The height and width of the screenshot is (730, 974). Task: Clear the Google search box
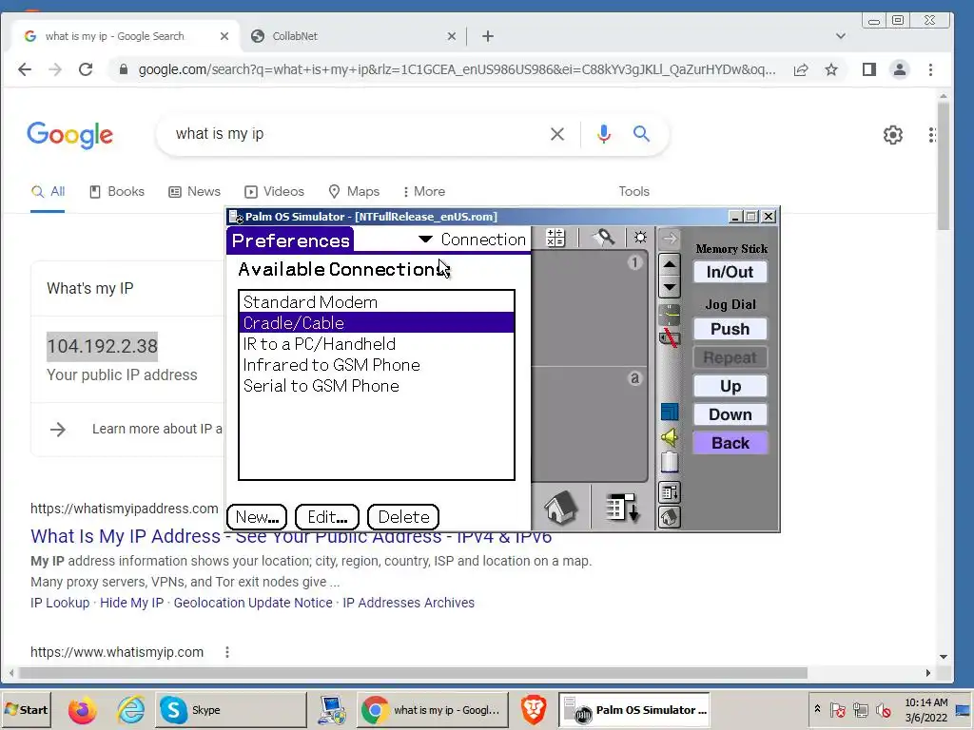(557, 134)
